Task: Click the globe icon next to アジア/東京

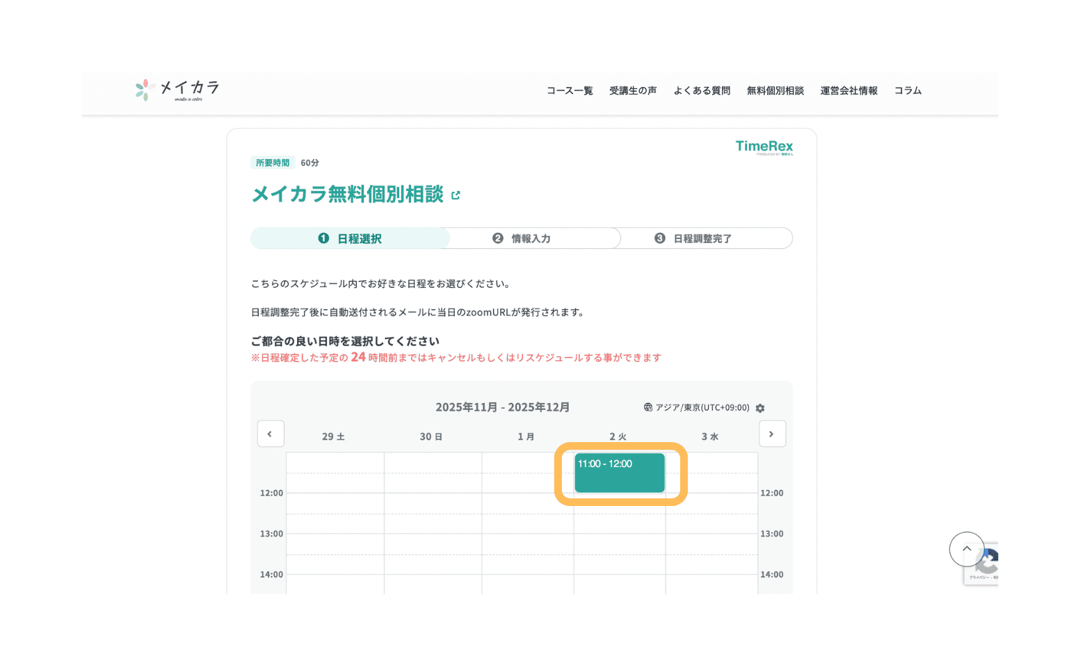Action: [x=648, y=407]
